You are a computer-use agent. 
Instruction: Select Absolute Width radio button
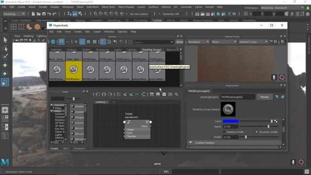257,132
